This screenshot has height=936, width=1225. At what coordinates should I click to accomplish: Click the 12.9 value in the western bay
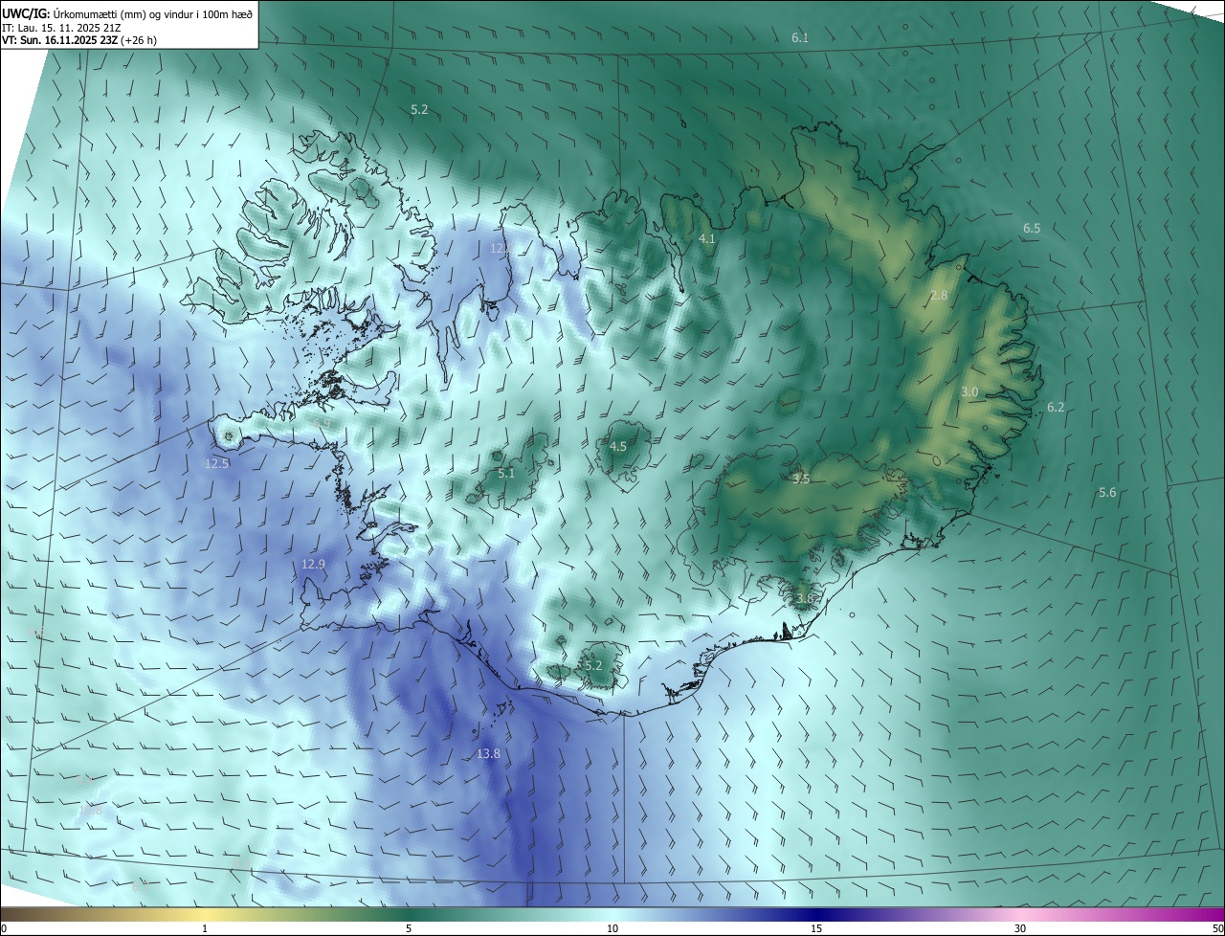click(314, 565)
